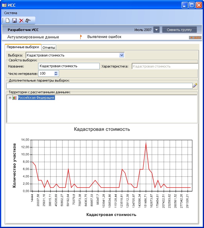The width and height of the screenshot is (204, 228).
Task: Expand the Российская Федерация tree node
Action: click(x=10, y=98)
